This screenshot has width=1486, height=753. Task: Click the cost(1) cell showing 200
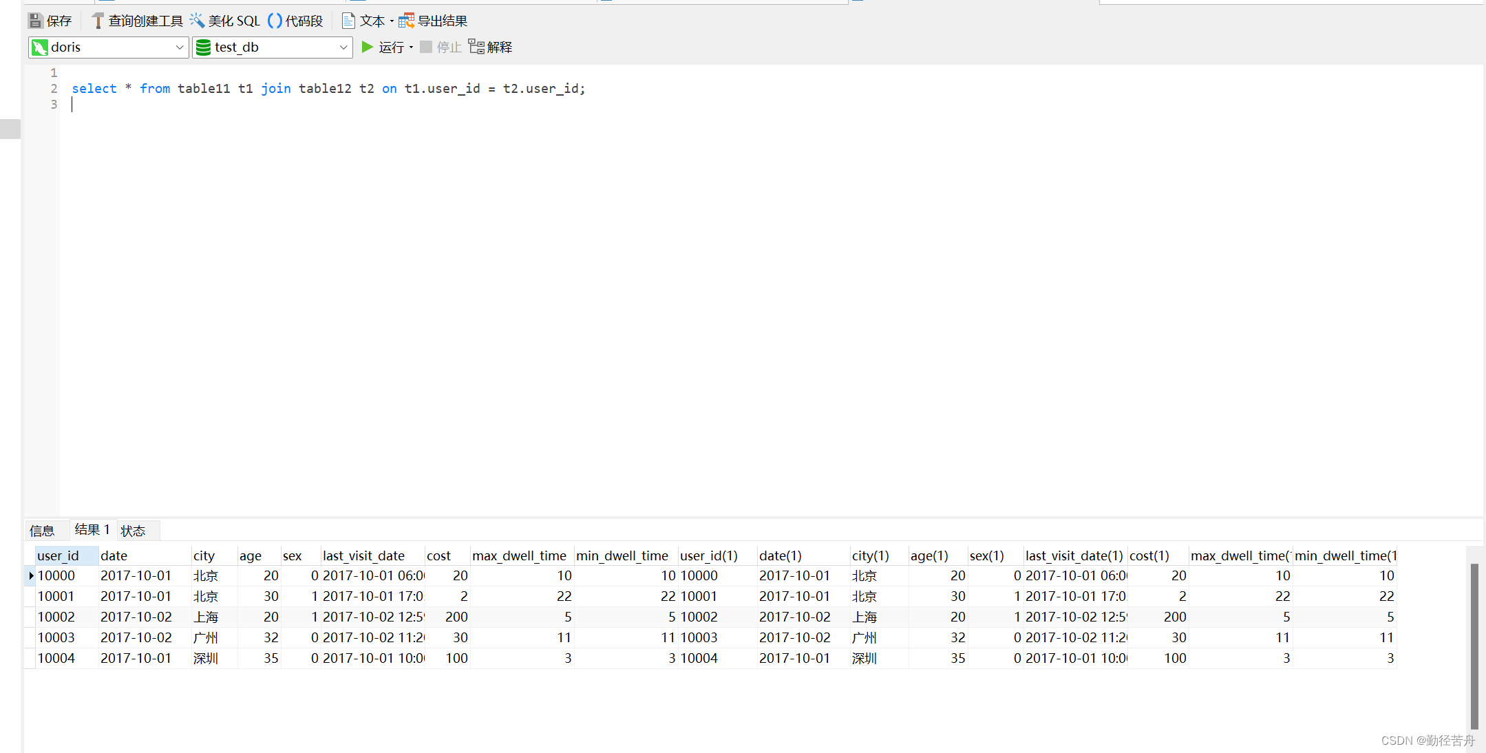[x=1158, y=617]
